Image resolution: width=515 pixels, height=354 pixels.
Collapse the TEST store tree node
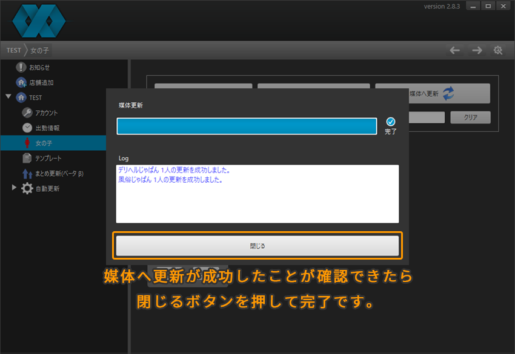[x=8, y=96]
